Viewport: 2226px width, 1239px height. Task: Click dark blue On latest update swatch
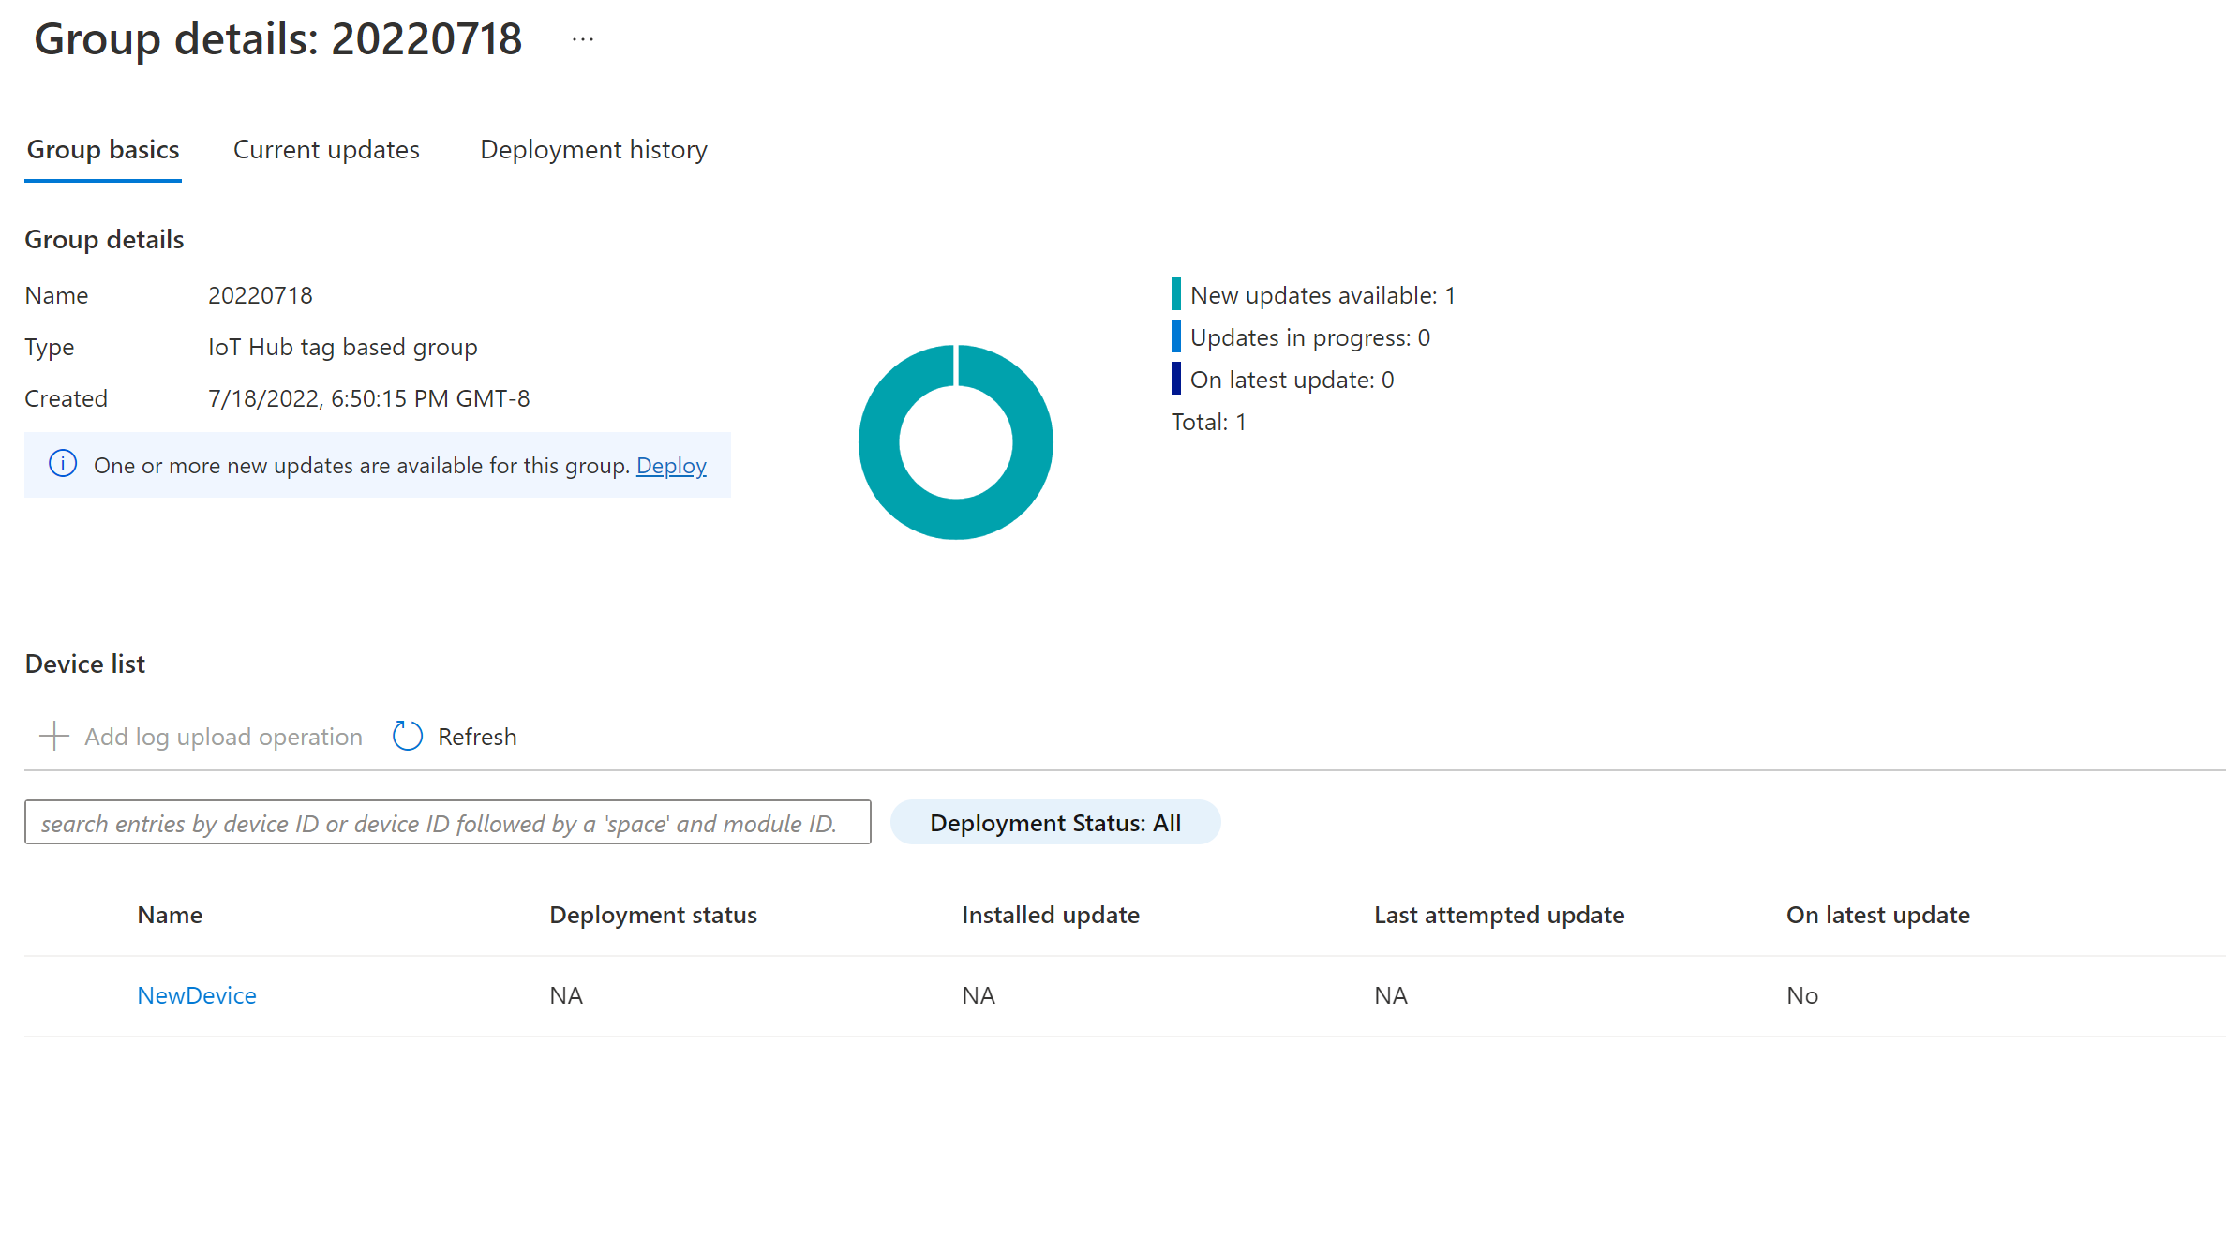tap(1176, 379)
